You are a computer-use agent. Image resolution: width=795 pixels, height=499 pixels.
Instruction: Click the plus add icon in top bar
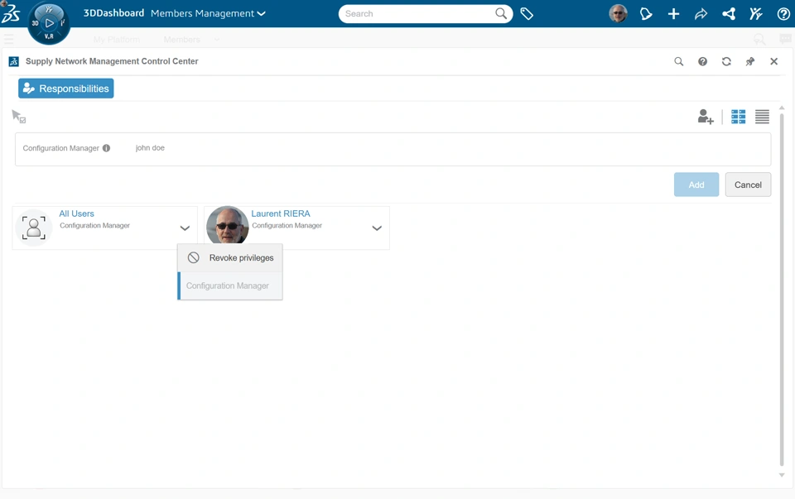[673, 14]
